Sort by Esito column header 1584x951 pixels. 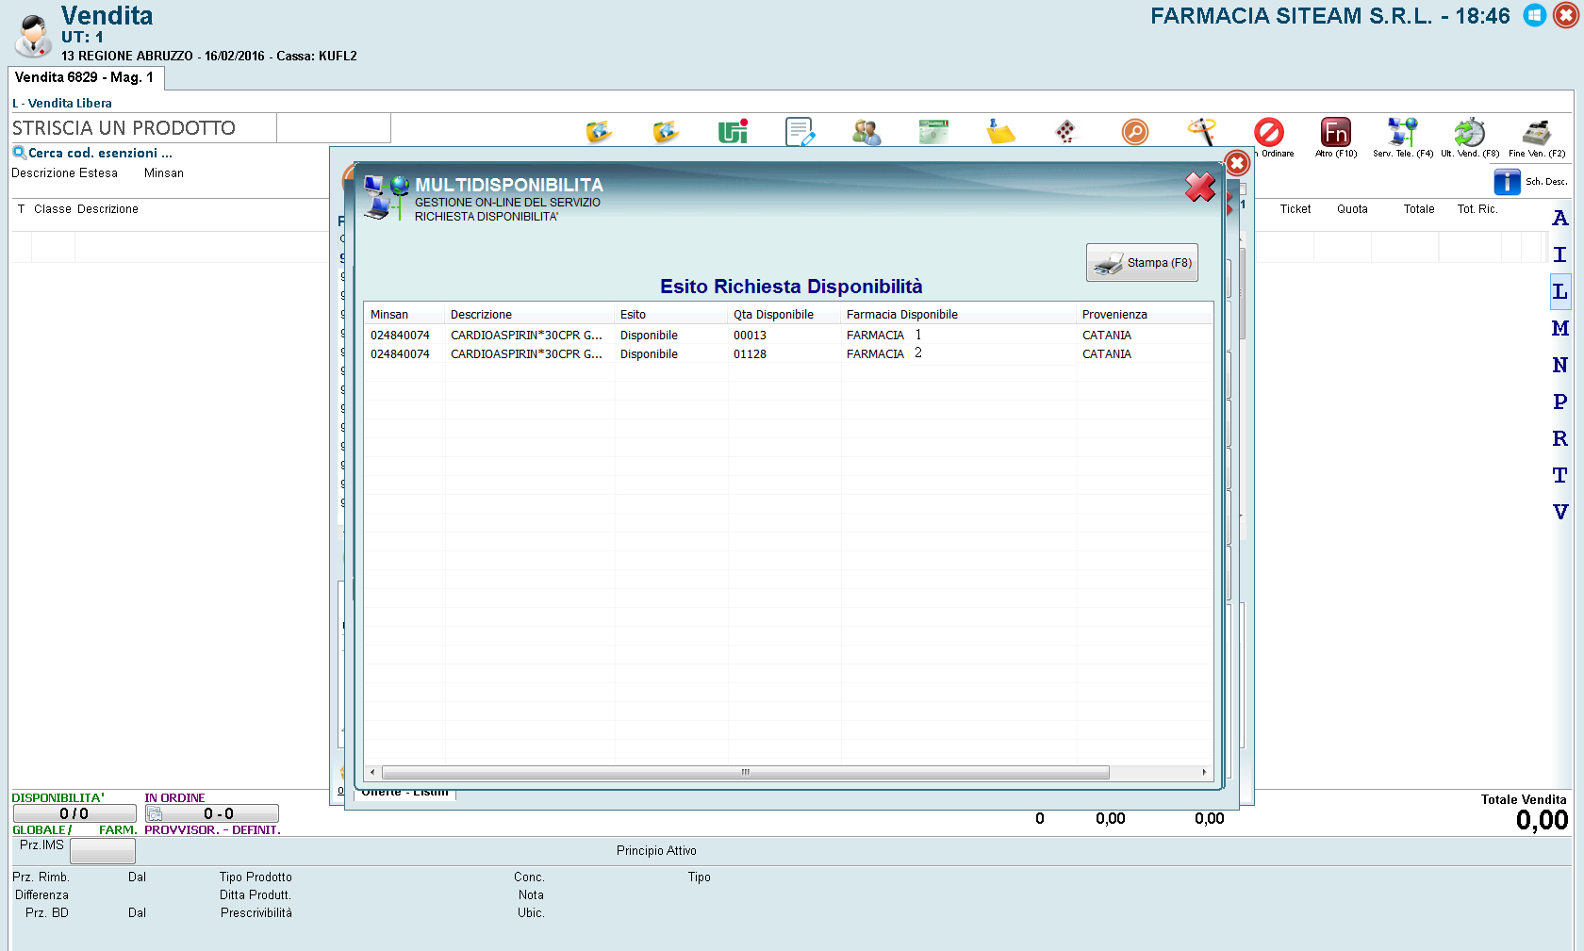point(671,315)
